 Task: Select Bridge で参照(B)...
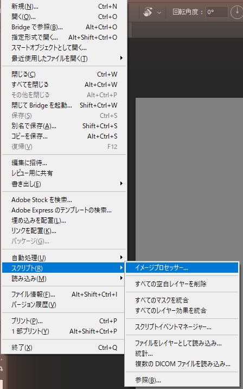64,27
